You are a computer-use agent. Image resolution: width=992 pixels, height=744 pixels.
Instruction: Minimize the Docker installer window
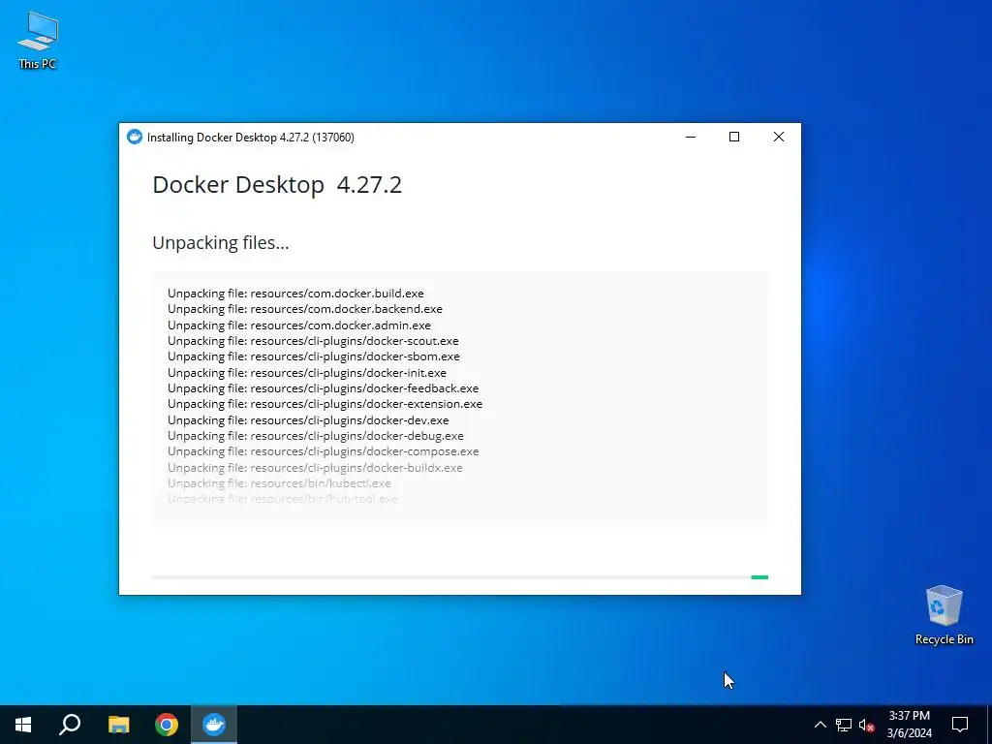point(690,137)
